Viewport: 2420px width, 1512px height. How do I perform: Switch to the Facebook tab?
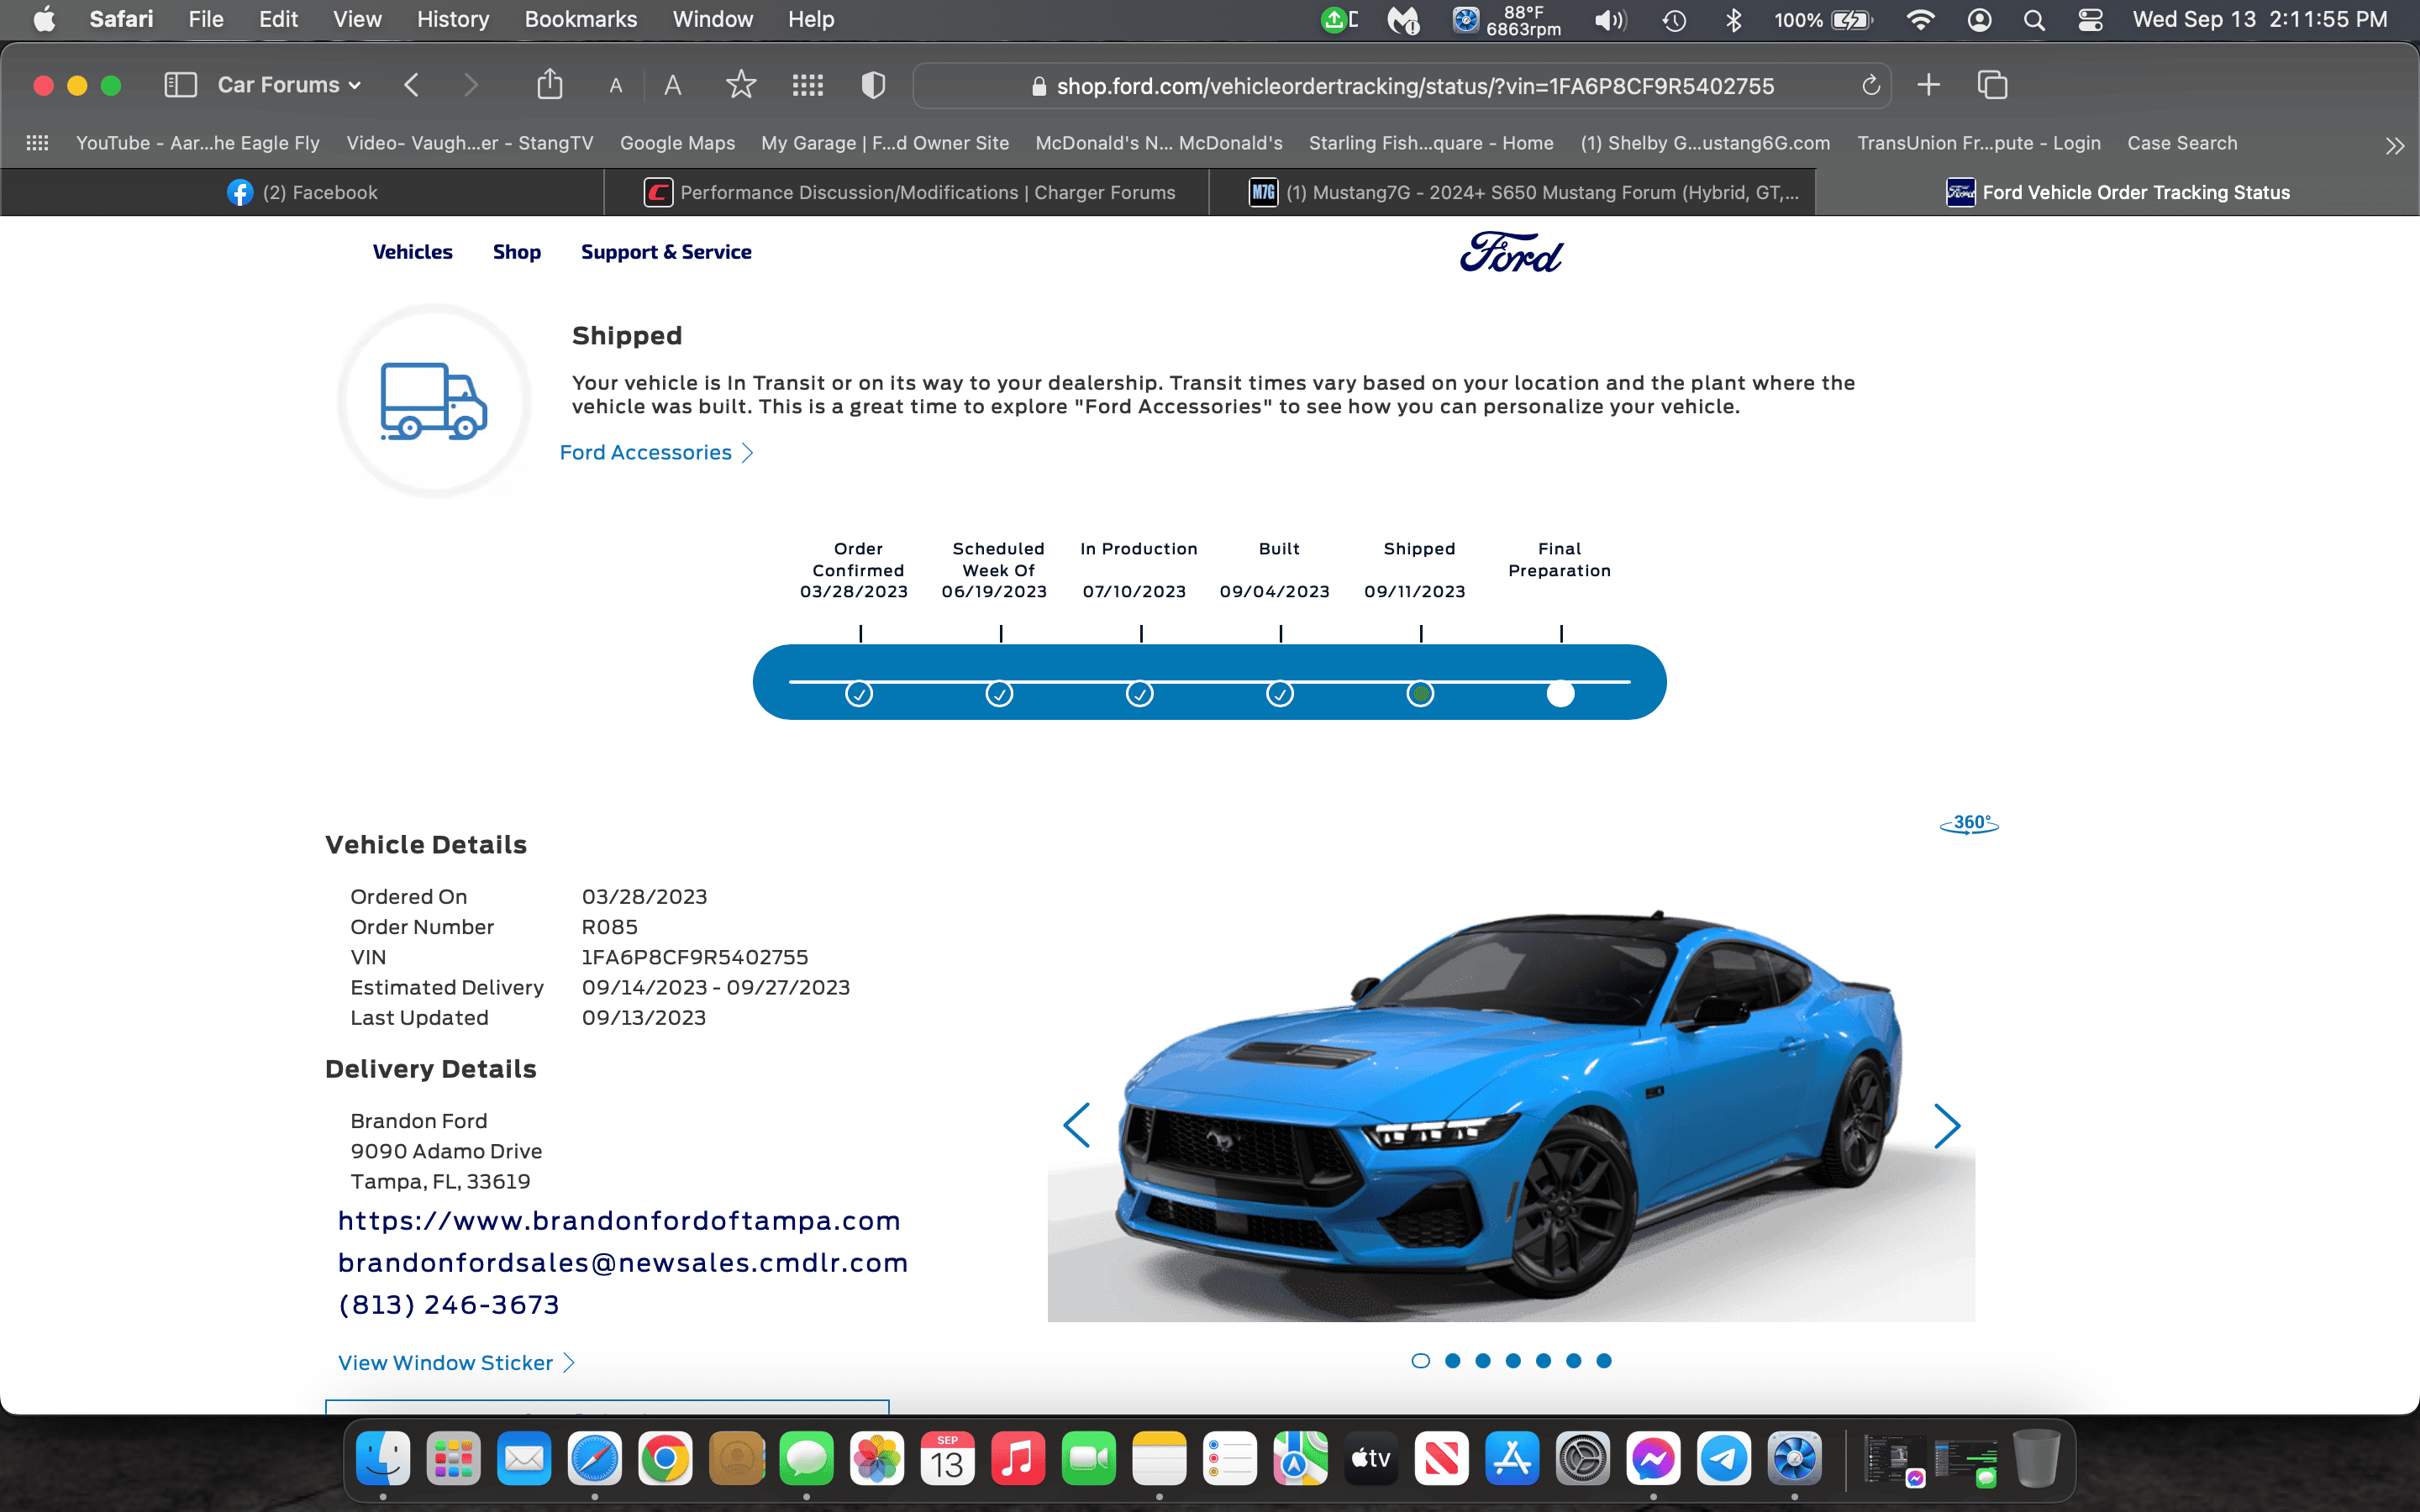tap(302, 192)
